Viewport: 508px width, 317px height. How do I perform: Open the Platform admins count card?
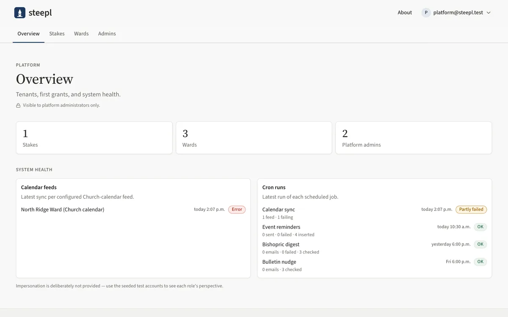click(414, 138)
